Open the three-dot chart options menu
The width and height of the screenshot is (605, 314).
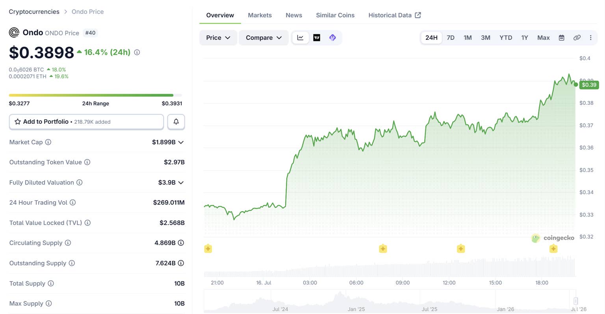click(590, 38)
